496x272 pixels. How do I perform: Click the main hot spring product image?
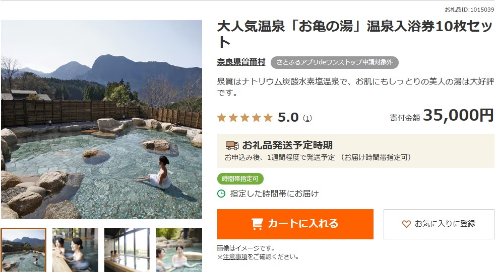click(x=101, y=120)
